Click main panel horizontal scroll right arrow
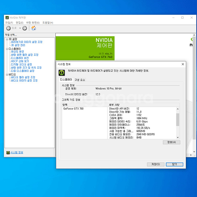Viewport: 197px width, 197px height. (x=191, y=155)
